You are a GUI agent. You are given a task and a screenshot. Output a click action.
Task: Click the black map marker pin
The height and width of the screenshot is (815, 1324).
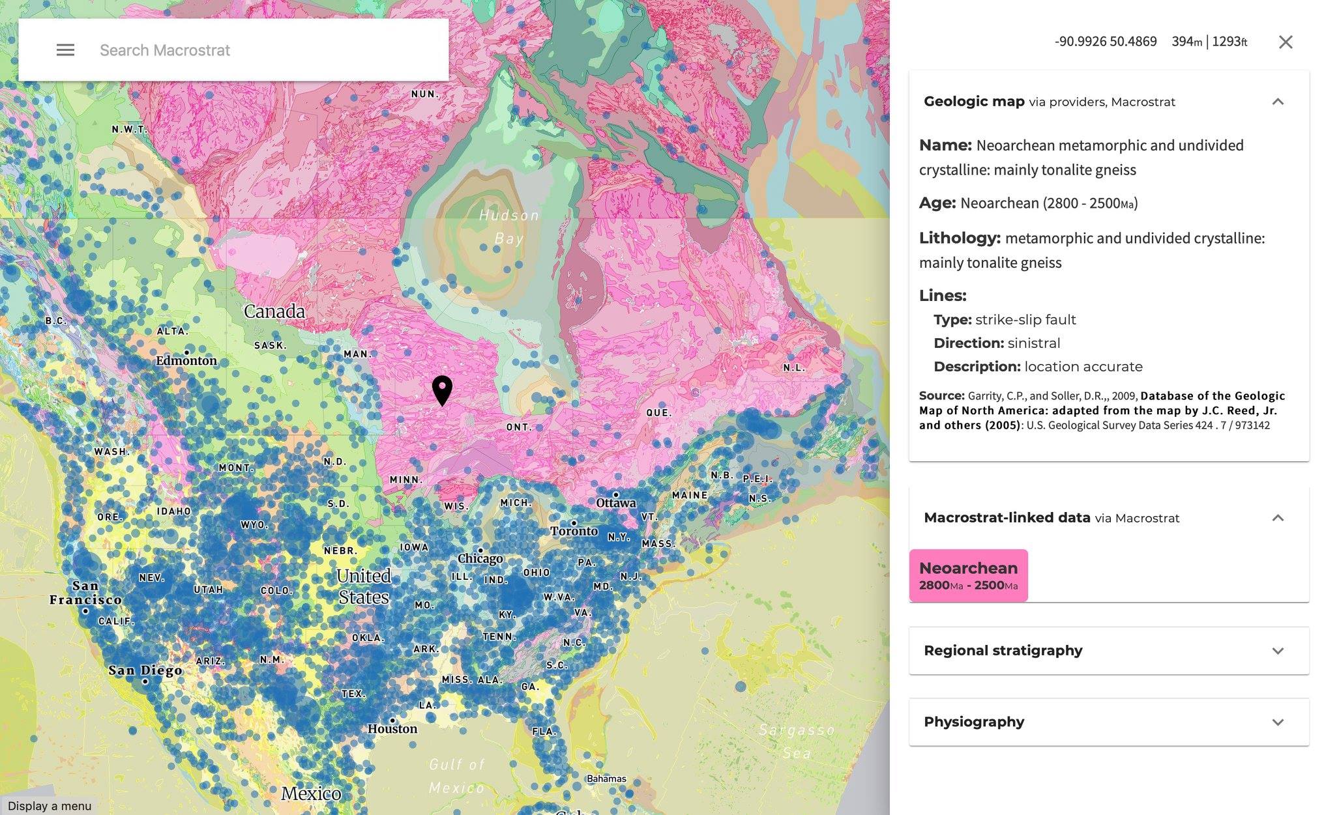pos(442,390)
